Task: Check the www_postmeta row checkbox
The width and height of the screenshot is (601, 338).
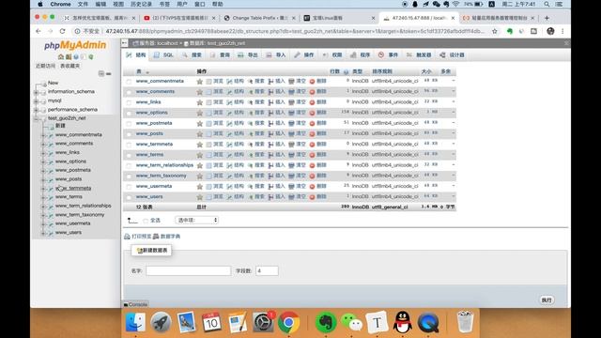Action: pyautogui.click(x=129, y=124)
